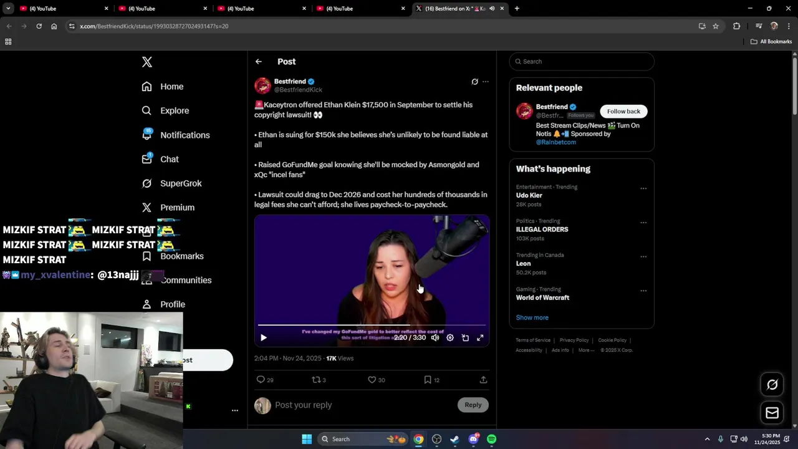Open the Leon trend
798x449 pixels.
point(523,263)
